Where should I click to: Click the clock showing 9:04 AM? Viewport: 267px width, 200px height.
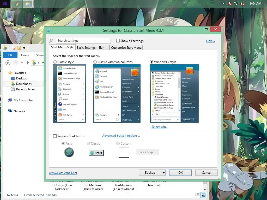(256, 4)
